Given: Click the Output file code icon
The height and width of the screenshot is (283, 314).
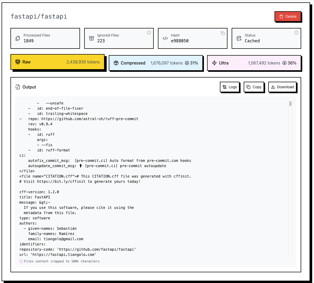Looking at the screenshot, I should point(18,87).
